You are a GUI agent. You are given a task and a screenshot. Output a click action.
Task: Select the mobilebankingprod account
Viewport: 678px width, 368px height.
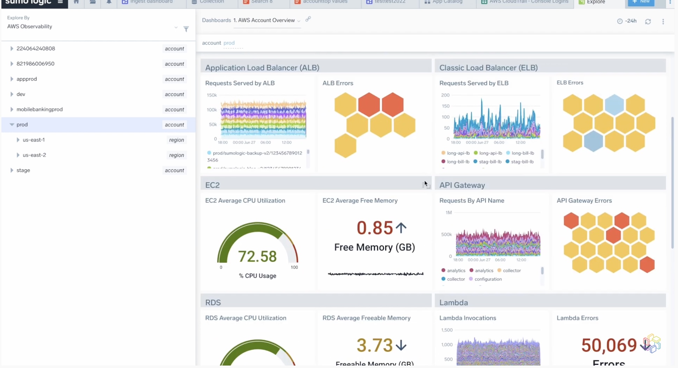[40, 109]
